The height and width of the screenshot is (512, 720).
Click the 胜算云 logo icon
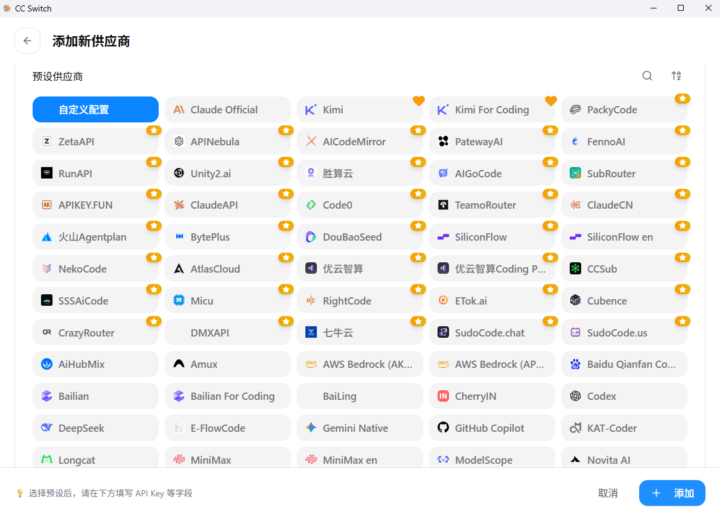coord(311,173)
